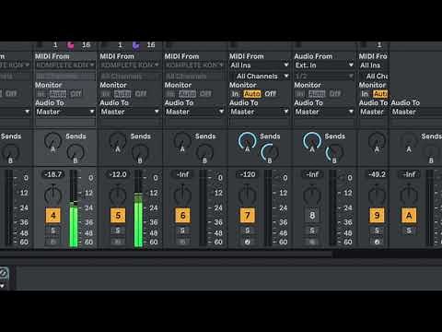442x332 pixels.
Task: Click the Send A knob on track 7
Action: 247,141
